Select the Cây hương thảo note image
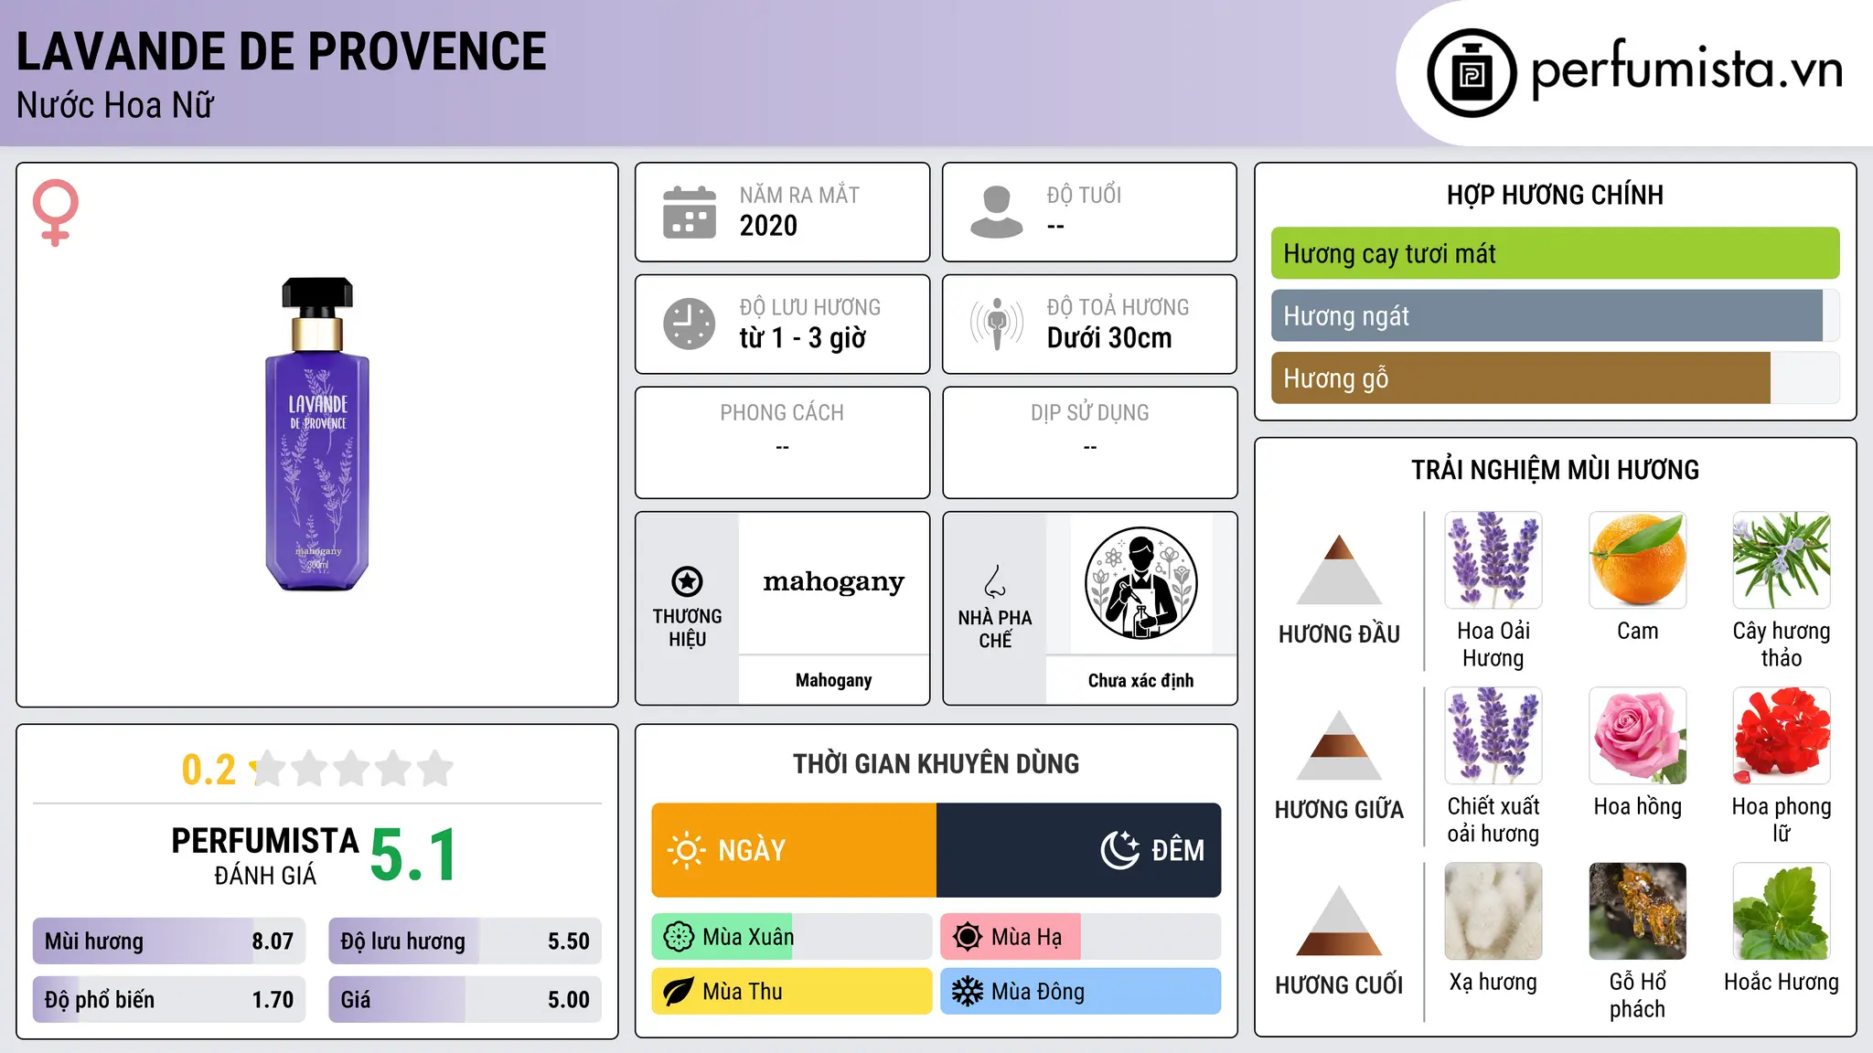Screen dimensions: 1873x1053 tap(1782, 560)
